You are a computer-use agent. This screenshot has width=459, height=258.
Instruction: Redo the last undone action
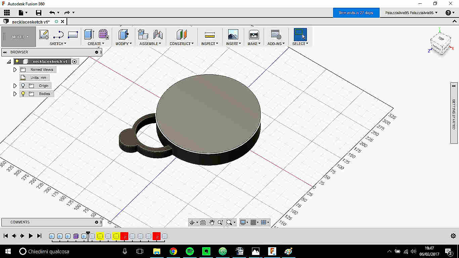click(x=67, y=13)
